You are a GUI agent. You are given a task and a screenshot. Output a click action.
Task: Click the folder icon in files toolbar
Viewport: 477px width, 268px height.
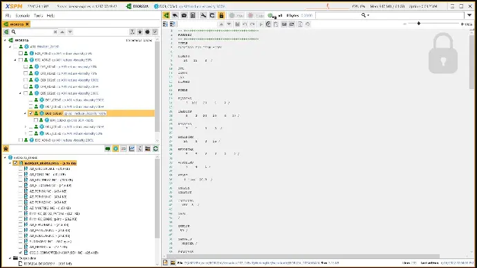point(147,149)
